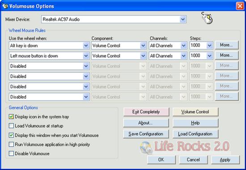Open the Help button
This screenshot has width=246, height=170.
195,123
